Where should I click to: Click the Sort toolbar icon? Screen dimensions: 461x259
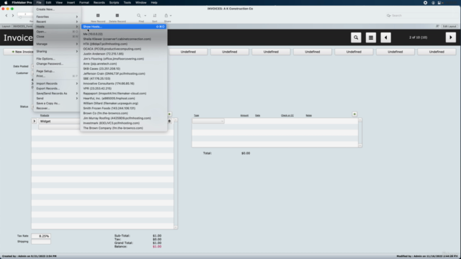(155, 16)
